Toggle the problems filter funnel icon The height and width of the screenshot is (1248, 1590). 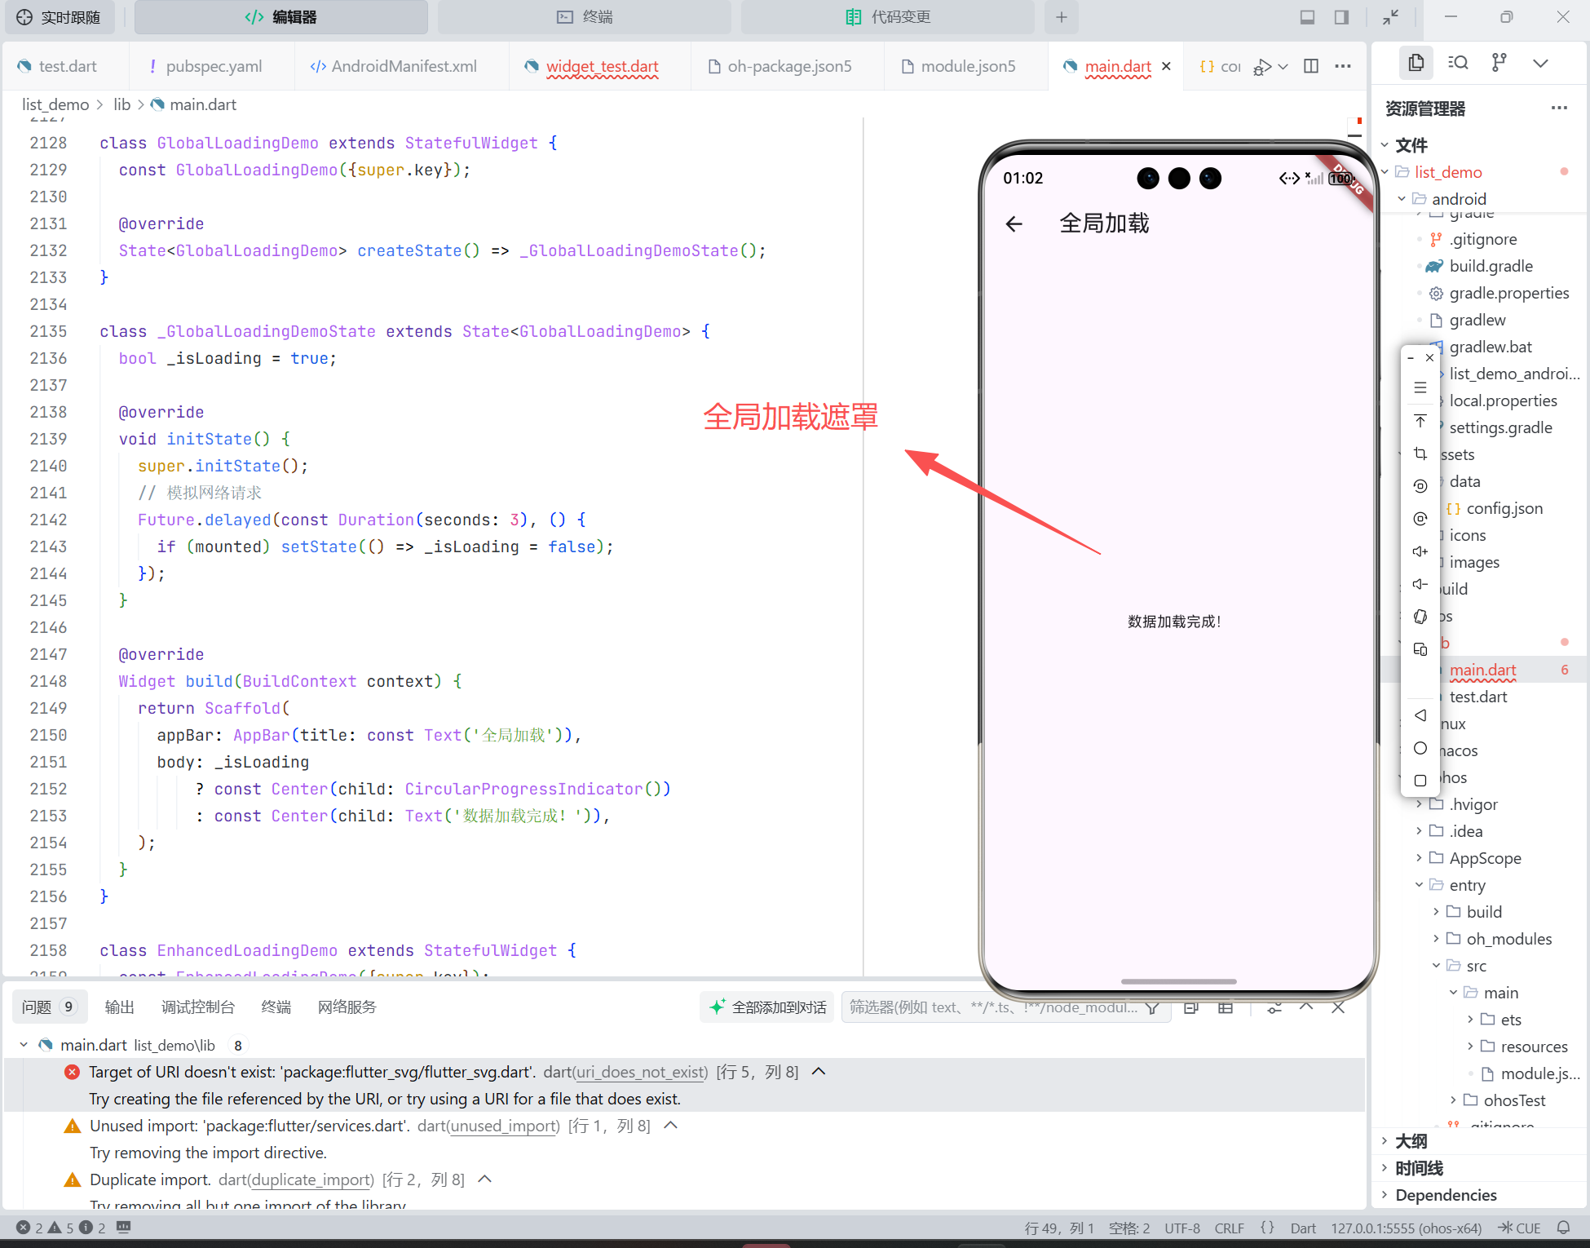coord(1152,1008)
